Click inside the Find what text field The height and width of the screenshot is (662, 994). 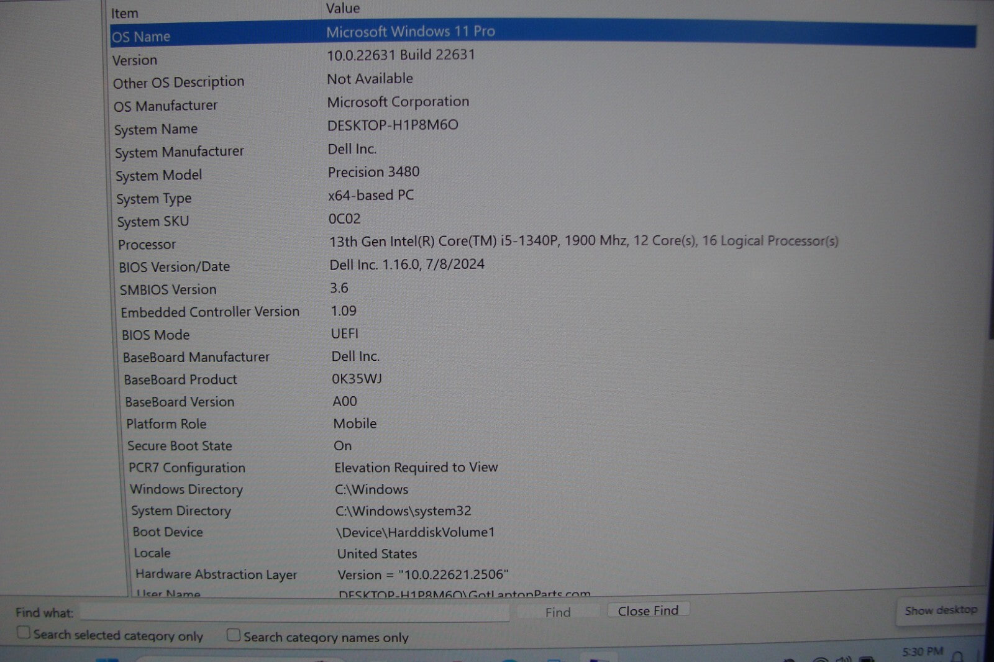294,612
